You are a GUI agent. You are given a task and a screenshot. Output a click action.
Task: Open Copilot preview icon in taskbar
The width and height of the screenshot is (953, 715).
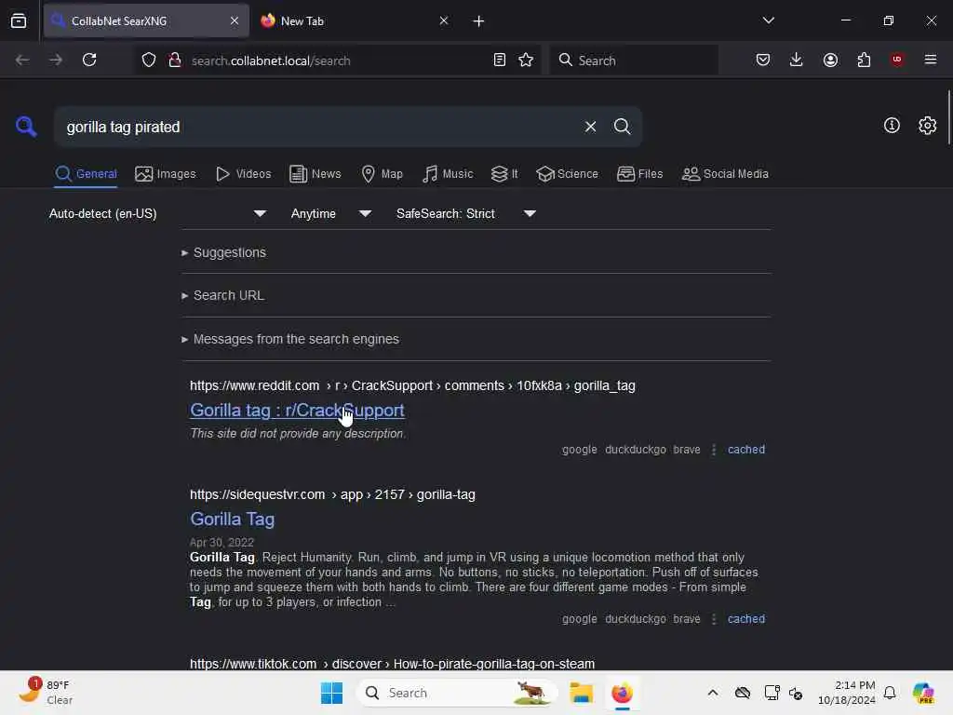924,693
